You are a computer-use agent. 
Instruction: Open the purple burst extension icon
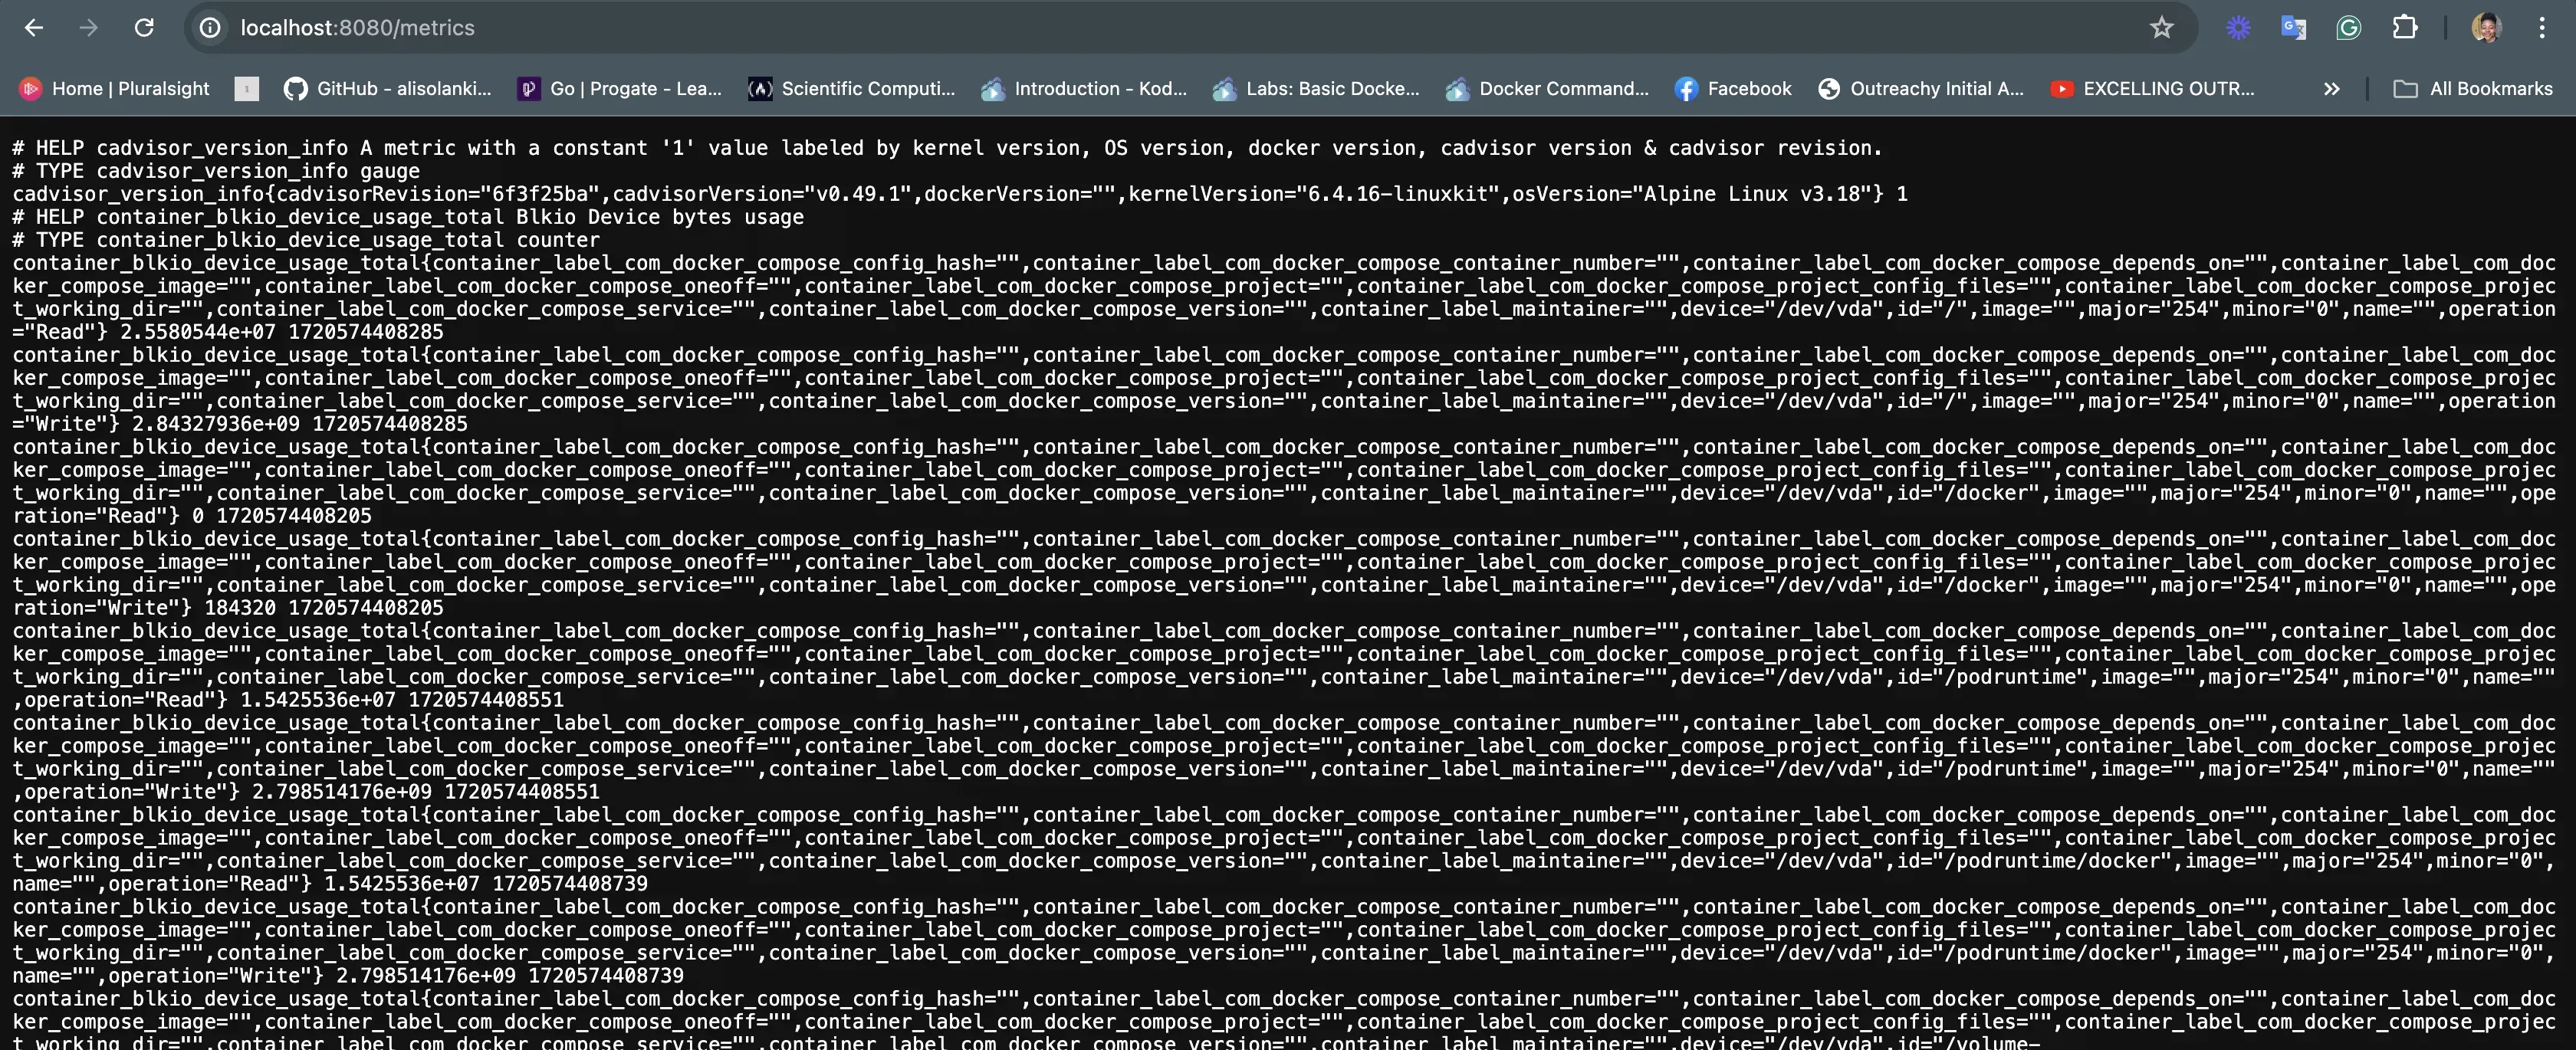click(x=2238, y=28)
